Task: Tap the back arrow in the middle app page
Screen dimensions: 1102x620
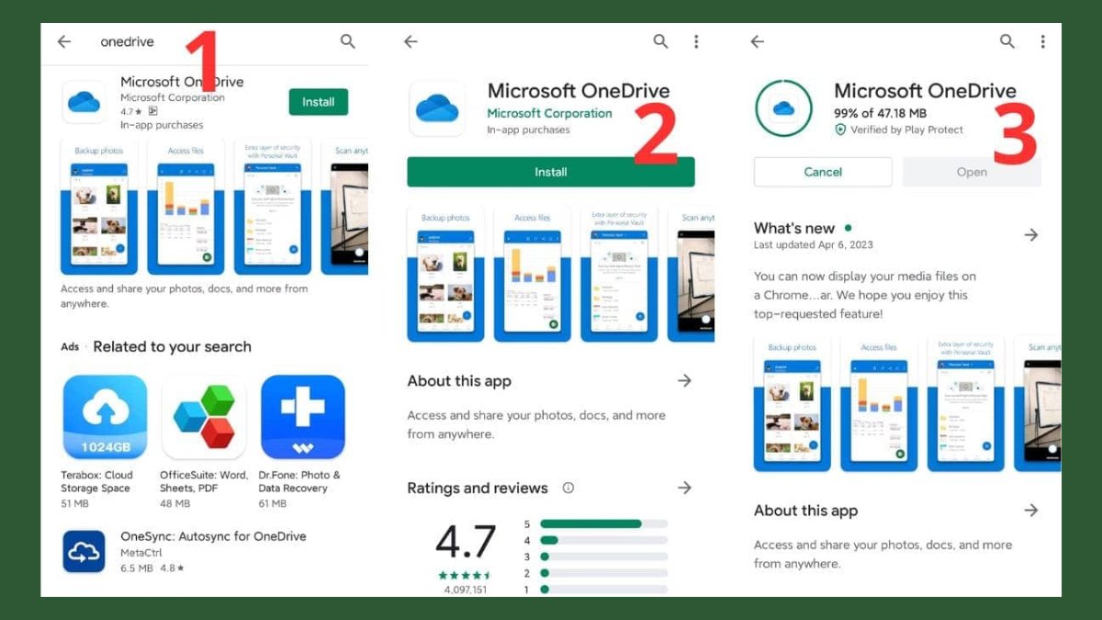Action: click(x=410, y=41)
